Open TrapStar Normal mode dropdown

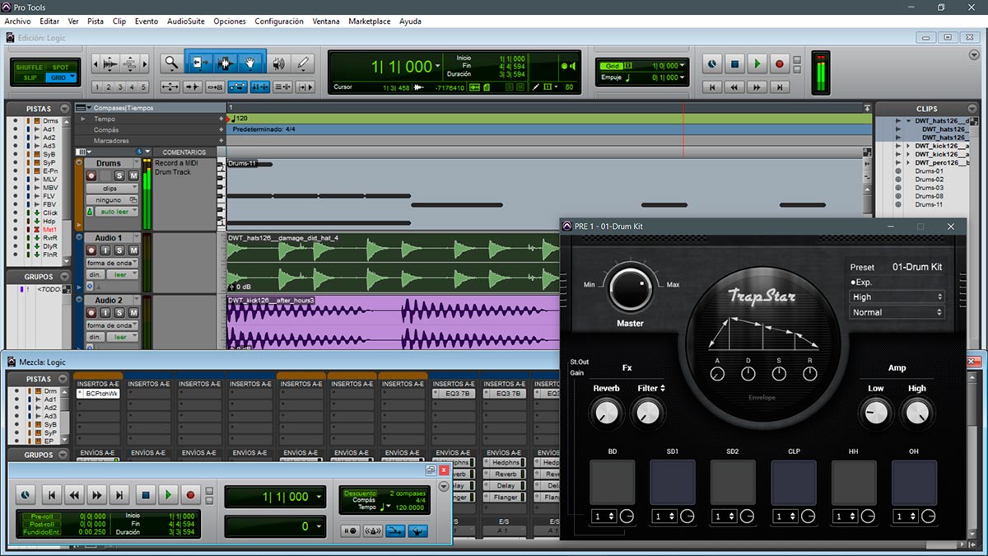tap(897, 312)
